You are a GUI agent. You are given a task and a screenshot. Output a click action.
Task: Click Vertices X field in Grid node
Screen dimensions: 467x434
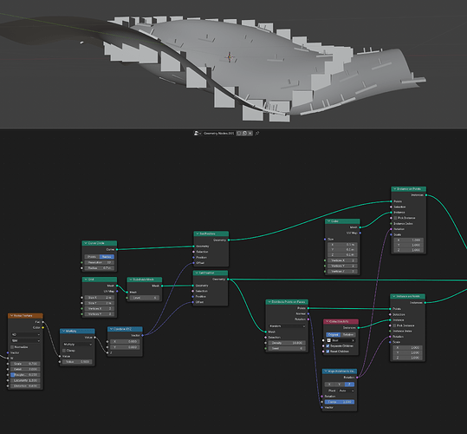(100, 308)
